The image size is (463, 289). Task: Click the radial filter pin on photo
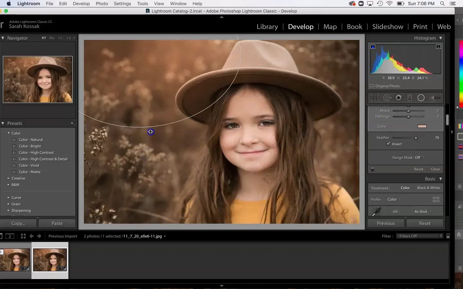pyautogui.click(x=150, y=132)
